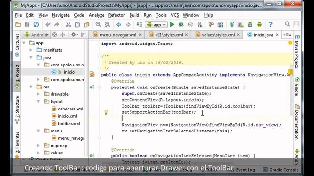Open the Maven Projects side panel
The height and width of the screenshot is (176, 314).
pos(297,52)
